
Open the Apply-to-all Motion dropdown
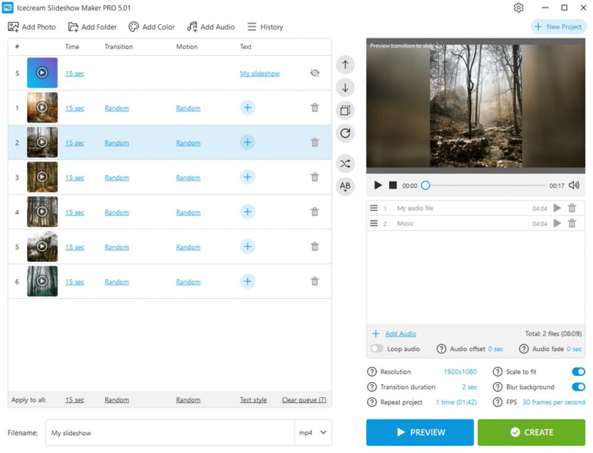188,400
